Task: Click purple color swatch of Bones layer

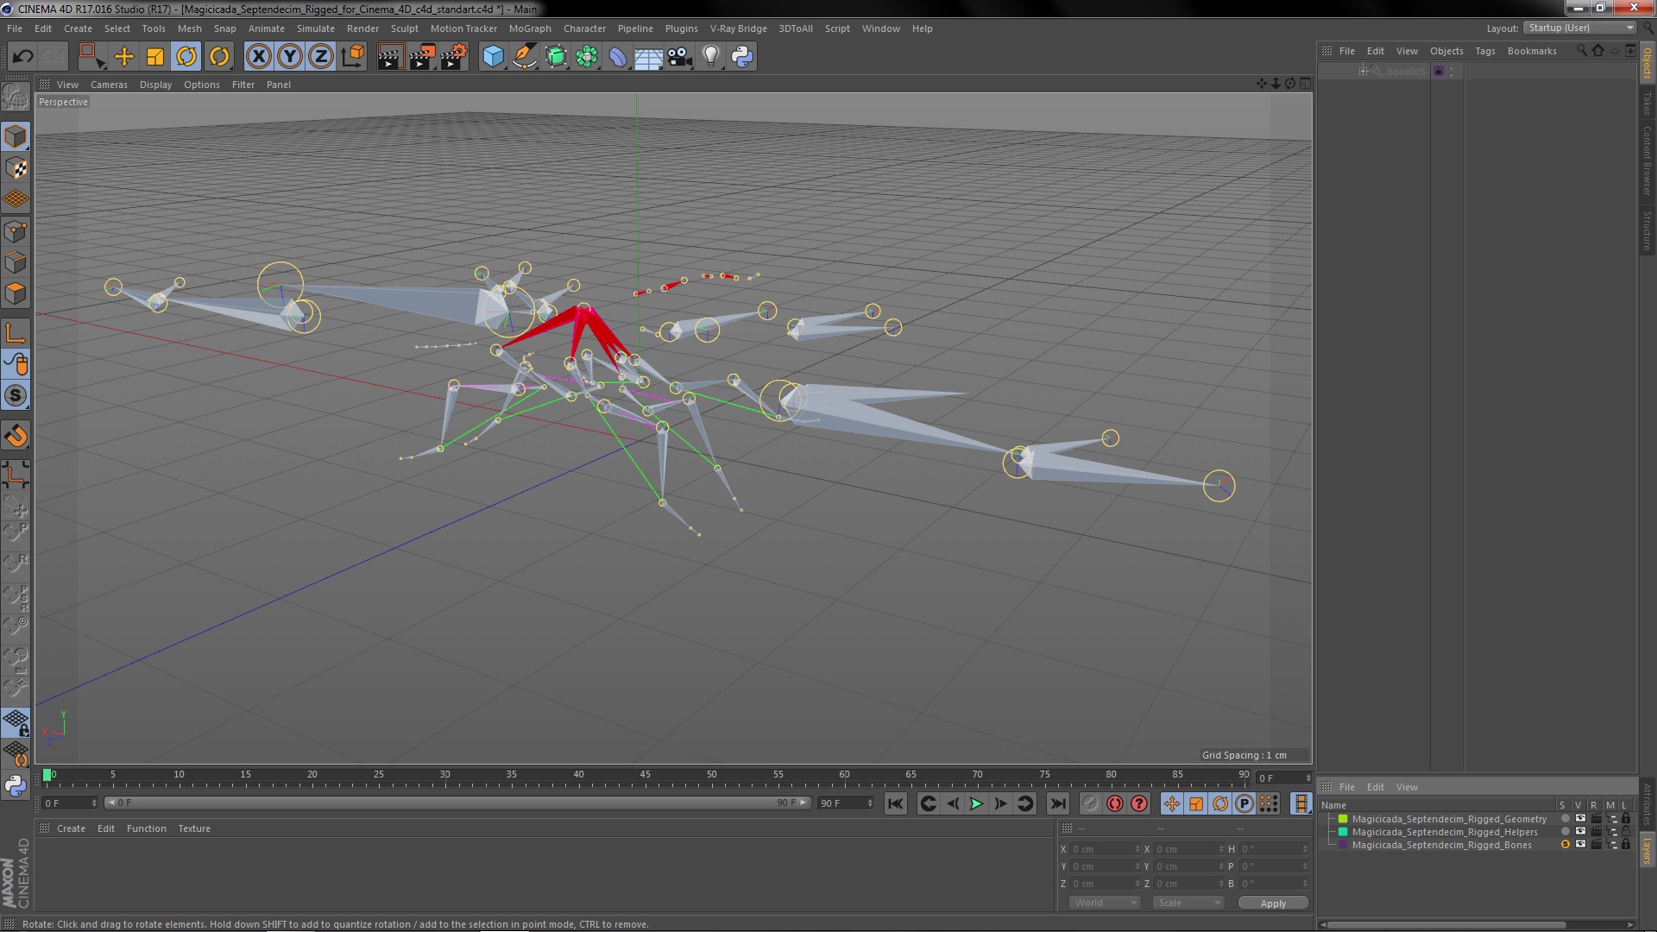Action: [x=1343, y=845]
